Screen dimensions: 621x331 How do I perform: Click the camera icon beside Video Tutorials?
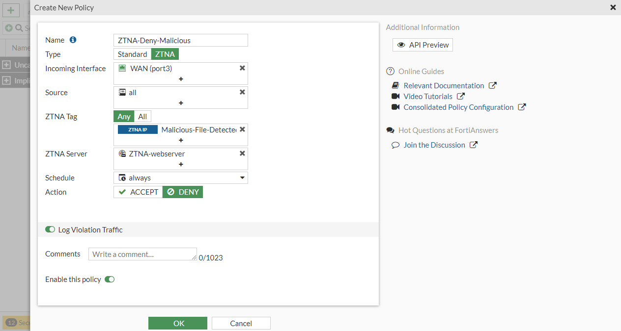(395, 96)
